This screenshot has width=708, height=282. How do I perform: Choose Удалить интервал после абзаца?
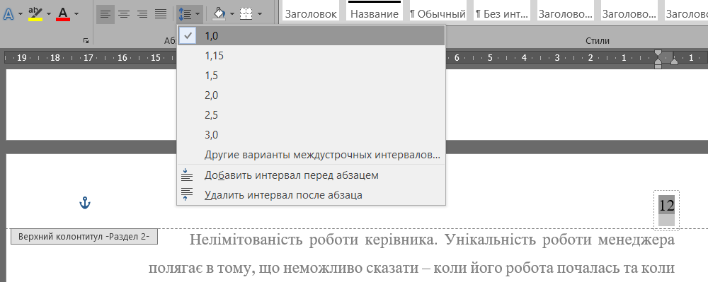tap(311, 195)
